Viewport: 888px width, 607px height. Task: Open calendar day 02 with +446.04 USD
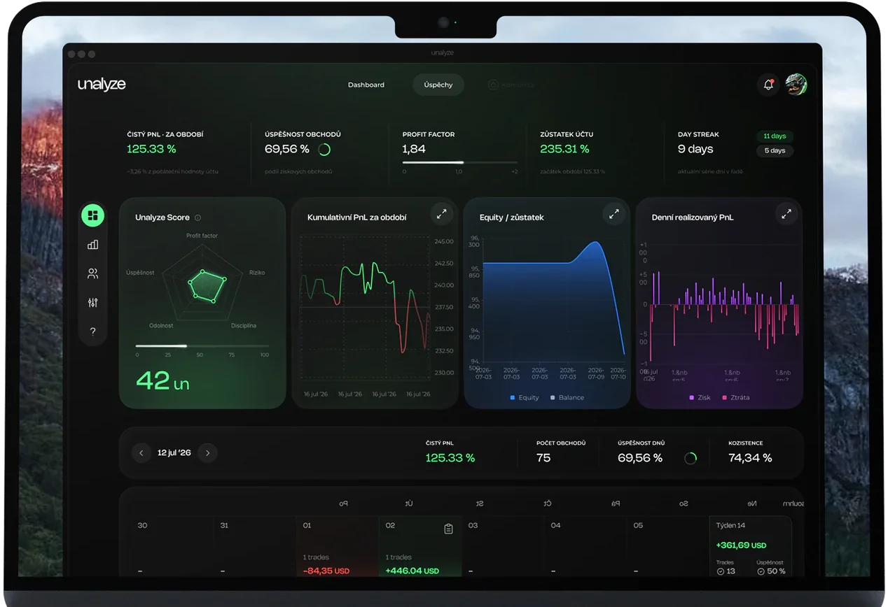pyautogui.click(x=419, y=547)
